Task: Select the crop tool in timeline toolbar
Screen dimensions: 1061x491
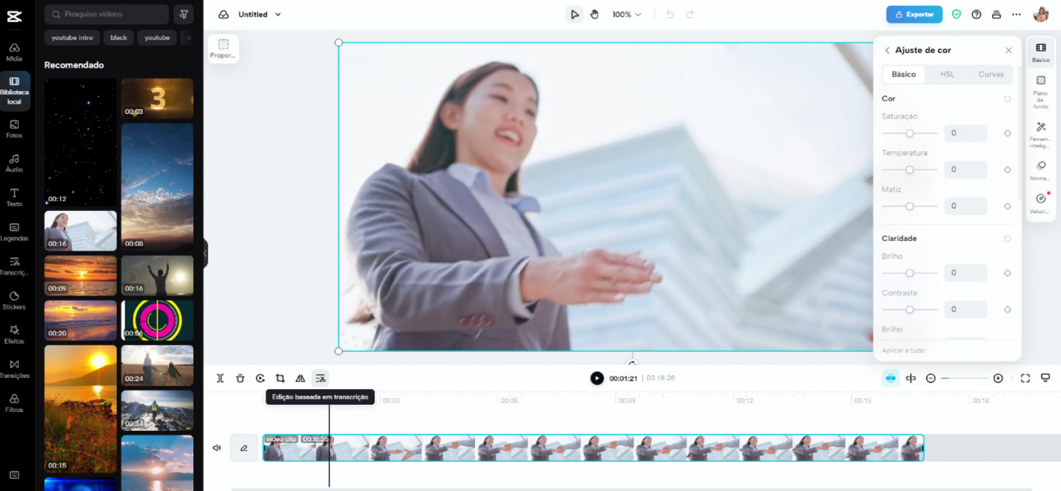Action: point(280,379)
